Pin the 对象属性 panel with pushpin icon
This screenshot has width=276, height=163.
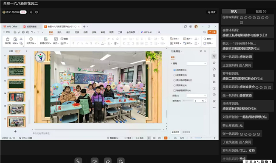coord(201,51)
